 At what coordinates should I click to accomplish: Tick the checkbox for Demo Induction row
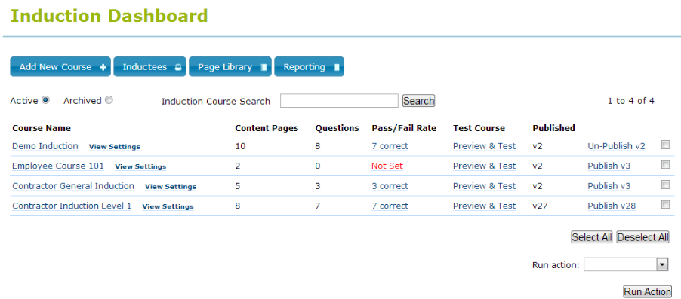[665, 145]
